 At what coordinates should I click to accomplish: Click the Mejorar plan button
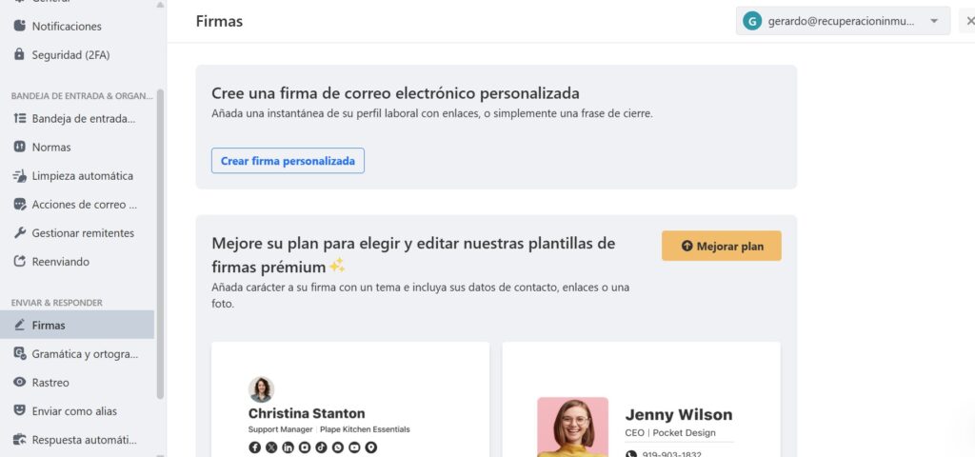coord(721,246)
